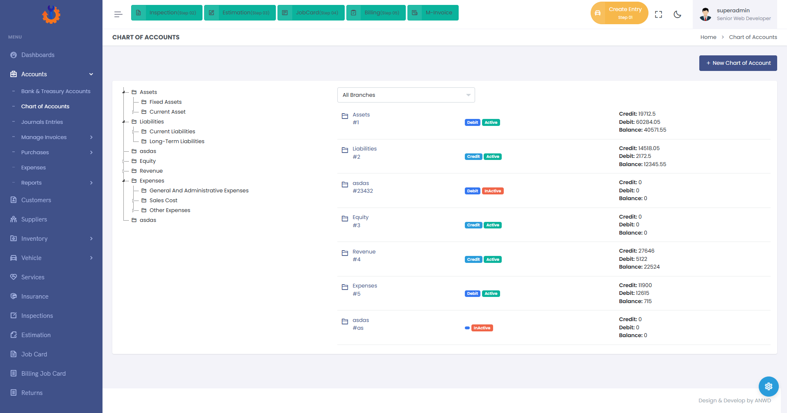
Task: Open Estimation (Step 03) tab
Action: point(240,13)
